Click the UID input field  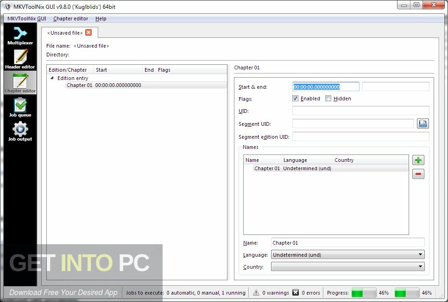tap(360, 111)
